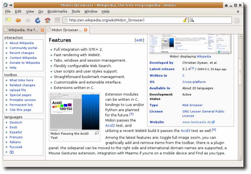Screen dimensions: 251x174
Task: Click the URL address field
Action: (x=125, y=20)
